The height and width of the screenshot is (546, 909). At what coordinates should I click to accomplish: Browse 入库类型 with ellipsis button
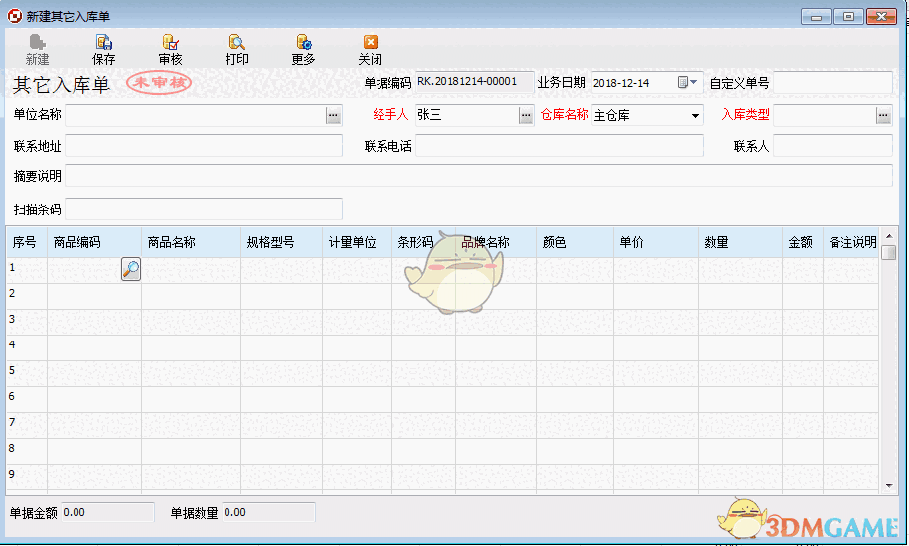[x=883, y=115]
